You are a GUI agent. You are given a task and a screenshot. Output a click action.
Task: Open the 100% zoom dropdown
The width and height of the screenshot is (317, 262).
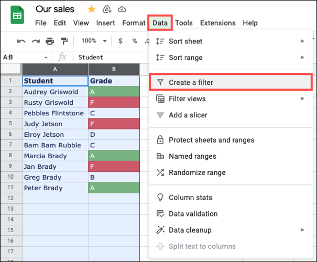[93, 41]
